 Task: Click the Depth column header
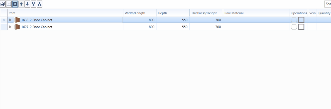click(x=173, y=13)
